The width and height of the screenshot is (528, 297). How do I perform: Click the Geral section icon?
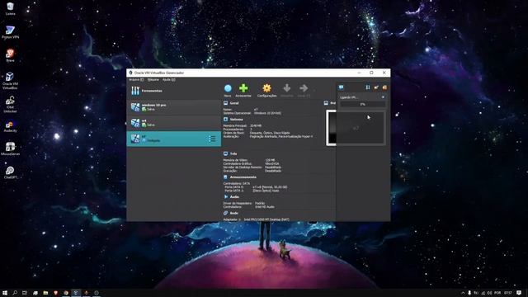(225, 103)
